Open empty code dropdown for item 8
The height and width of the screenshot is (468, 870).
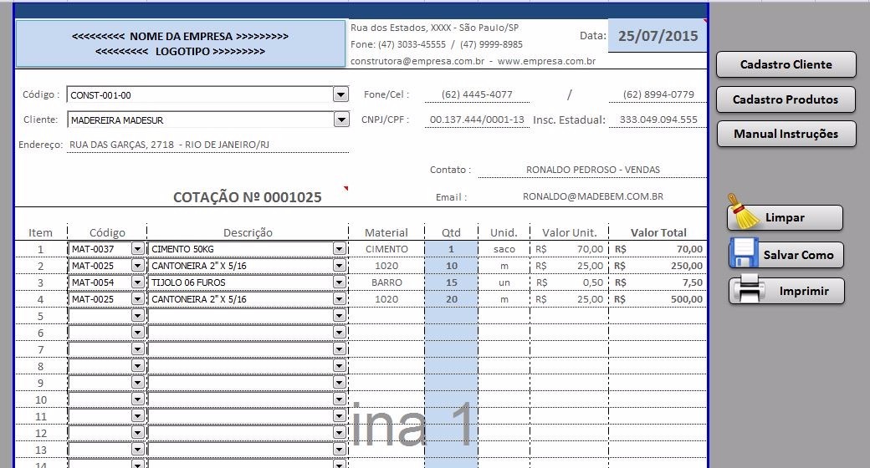coord(137,365)
